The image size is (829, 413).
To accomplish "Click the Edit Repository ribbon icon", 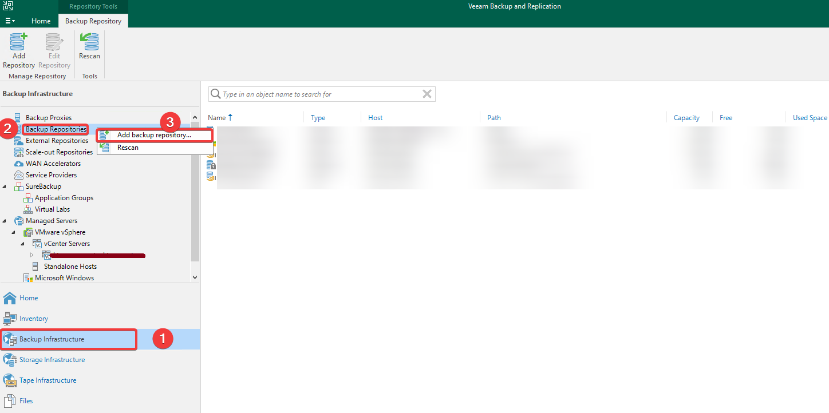I will (x=54, y=50).
